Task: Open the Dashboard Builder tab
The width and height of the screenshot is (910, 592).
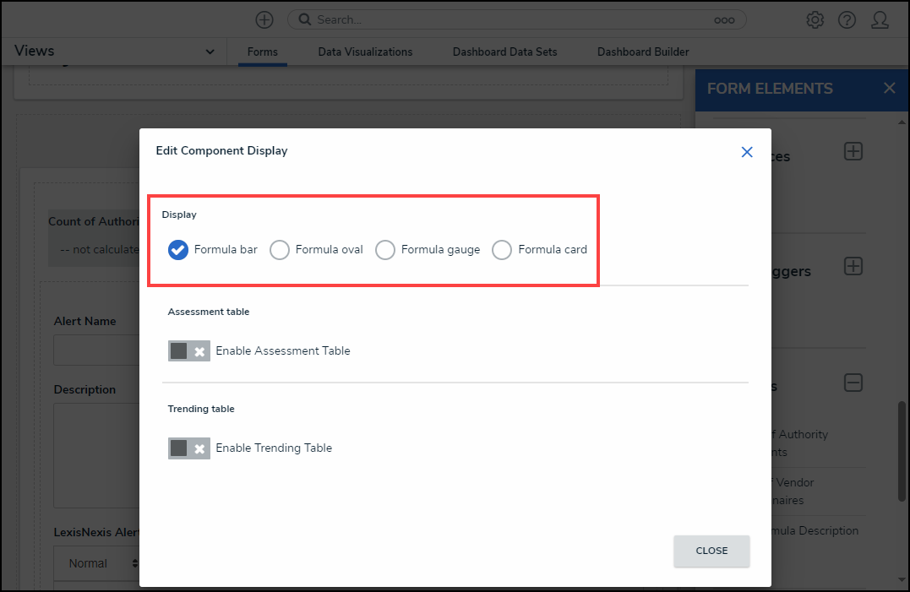Action: click(x=643, y=52)
